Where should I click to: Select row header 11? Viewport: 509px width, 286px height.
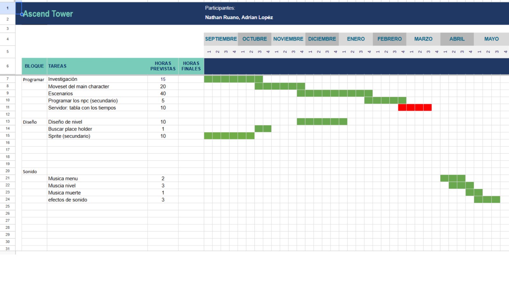pyautogui.click(x=8, y=107)
